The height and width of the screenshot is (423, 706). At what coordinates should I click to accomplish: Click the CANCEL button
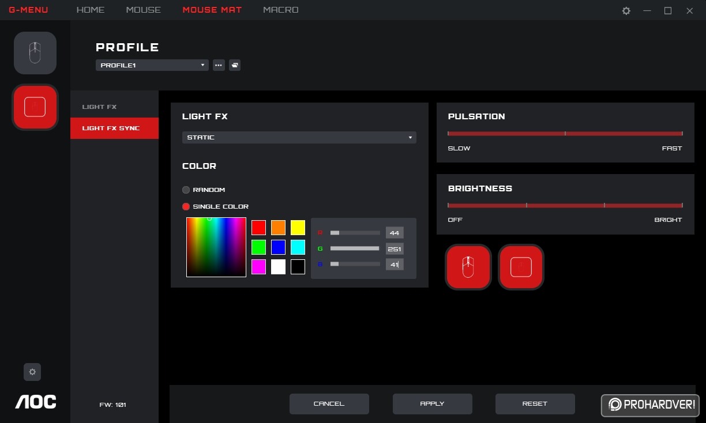pos(329,404)
